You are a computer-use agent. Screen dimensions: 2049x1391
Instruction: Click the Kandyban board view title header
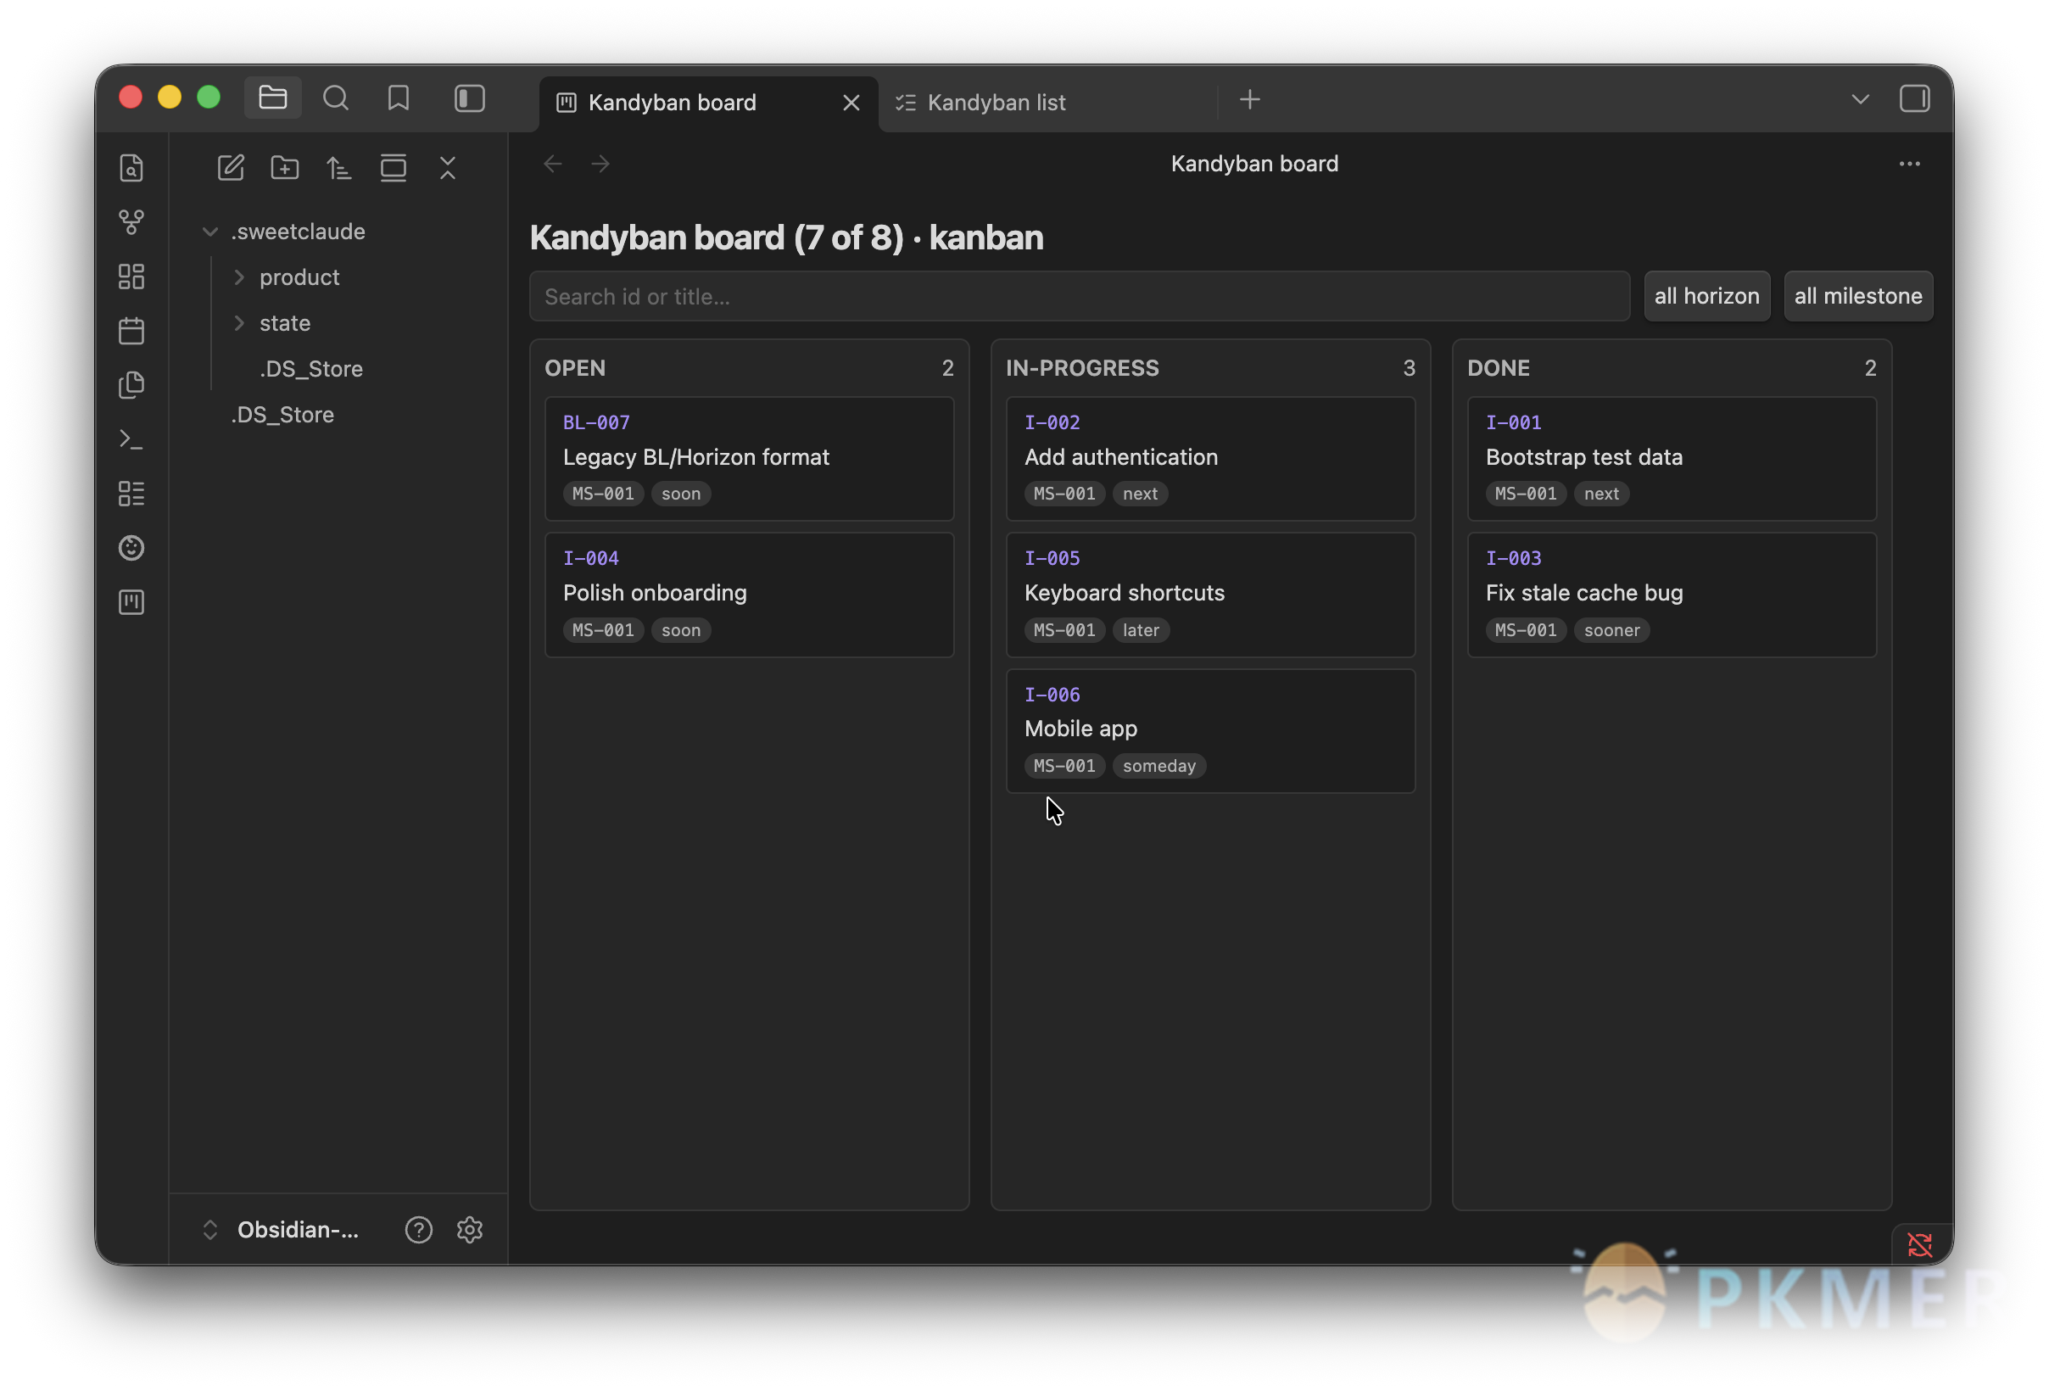click(x=1253, y=164)
